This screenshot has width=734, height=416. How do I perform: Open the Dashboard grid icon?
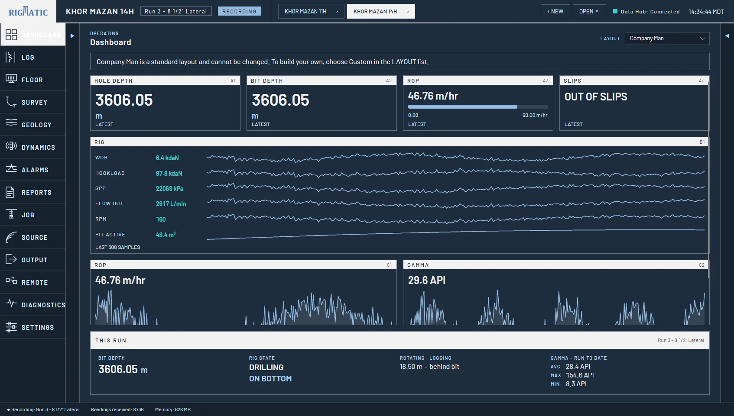point(11,35)
